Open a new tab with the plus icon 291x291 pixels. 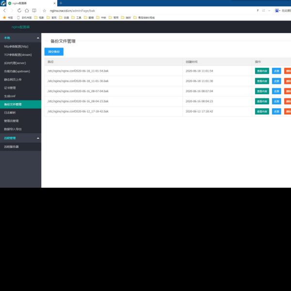pyautogui.click(x=61, y=3)
